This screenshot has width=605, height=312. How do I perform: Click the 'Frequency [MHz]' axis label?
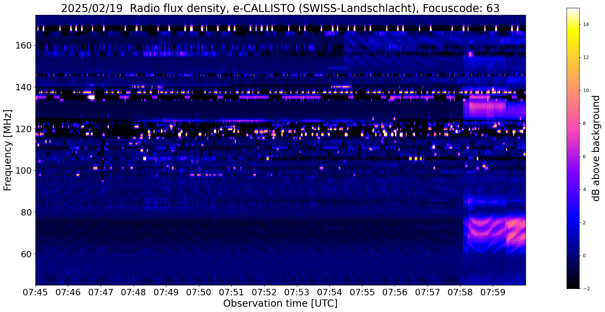tap(8, 150)
